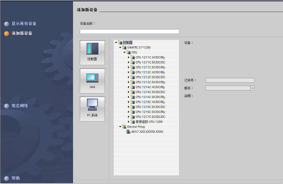The height and width of the screenshot is (184, 283).
Task: Click folder icon of CPU 1211C AC/DC/Rly
Action: point(133,57)
